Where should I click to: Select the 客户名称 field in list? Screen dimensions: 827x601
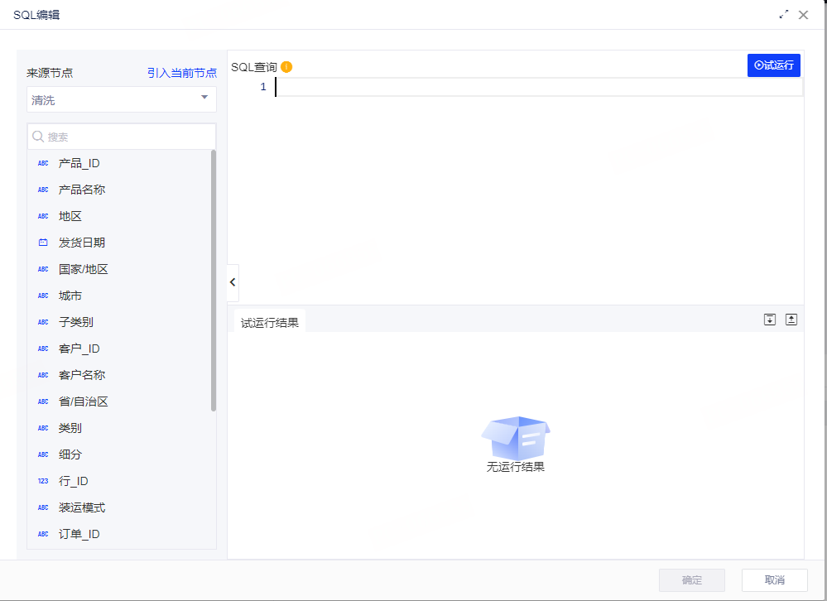tap(82, 375)
